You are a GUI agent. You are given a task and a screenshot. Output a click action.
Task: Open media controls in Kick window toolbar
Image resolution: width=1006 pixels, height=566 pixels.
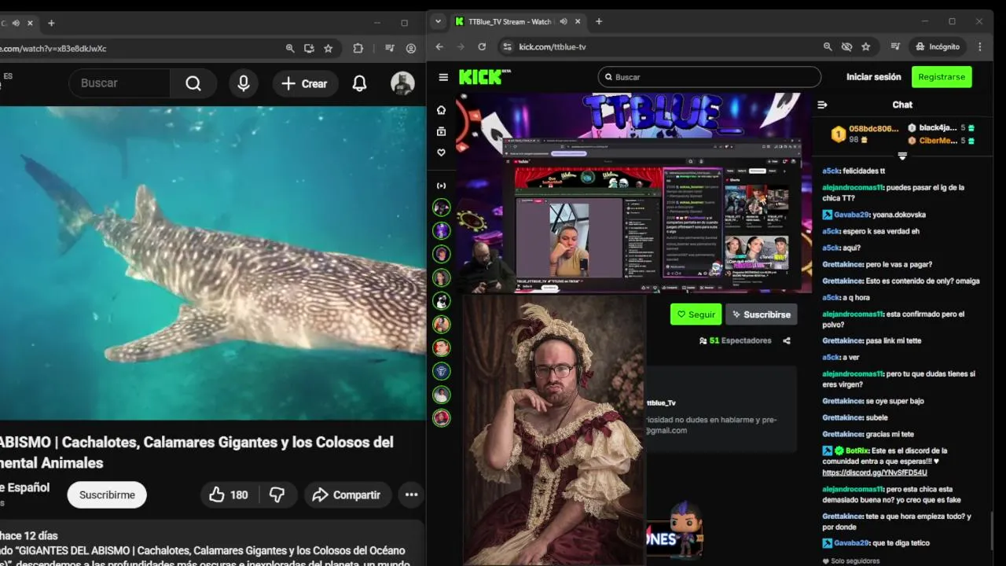pyautogui.click(x=895, y=46)
